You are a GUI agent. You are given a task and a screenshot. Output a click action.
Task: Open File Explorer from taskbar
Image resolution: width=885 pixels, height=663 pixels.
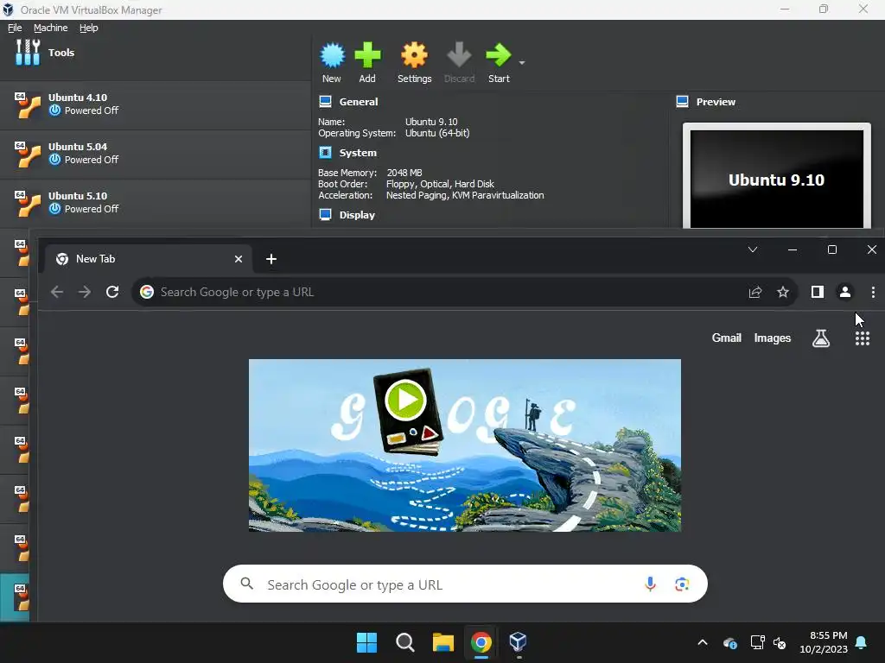click(443, 642)
